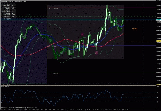
Task: Select the yL 0.86023 level label
Action: (7, 84)
